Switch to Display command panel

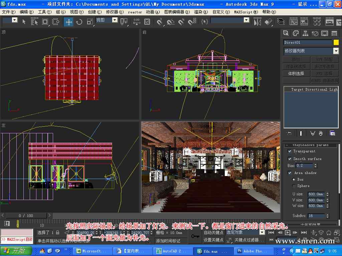click(325, 33)
